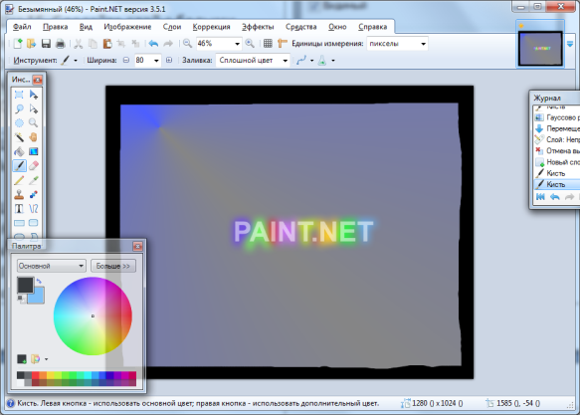
Task: Open the Файл menu
Action: (x=22, y=27)
